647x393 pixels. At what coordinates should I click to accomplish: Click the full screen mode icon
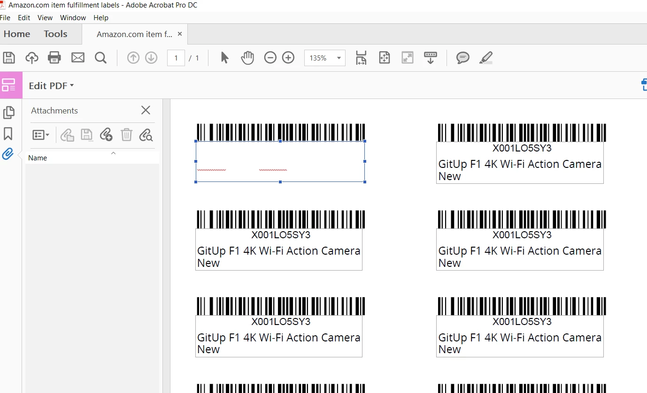408,58
